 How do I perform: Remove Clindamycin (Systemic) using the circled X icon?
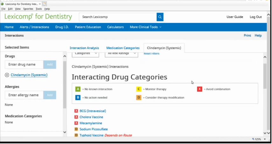pyautogui.click(x=7, y=75)
